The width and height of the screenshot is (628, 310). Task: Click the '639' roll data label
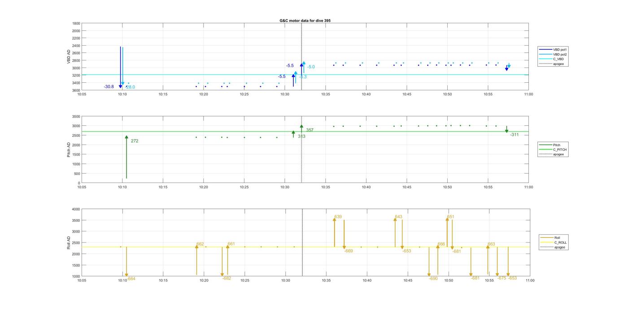pyautogui.click(x=338, y=217)
